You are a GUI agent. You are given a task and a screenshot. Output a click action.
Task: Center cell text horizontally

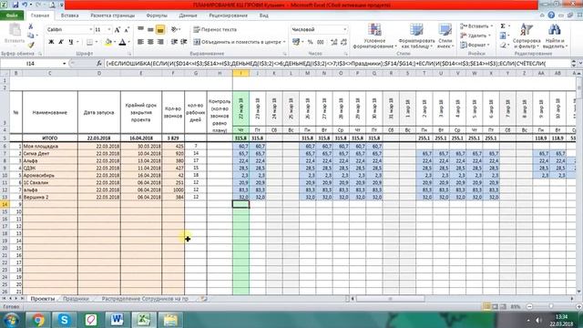tap(150, 42)
